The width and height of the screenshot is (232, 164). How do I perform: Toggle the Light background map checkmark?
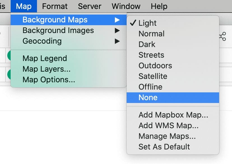coord(147,23)
